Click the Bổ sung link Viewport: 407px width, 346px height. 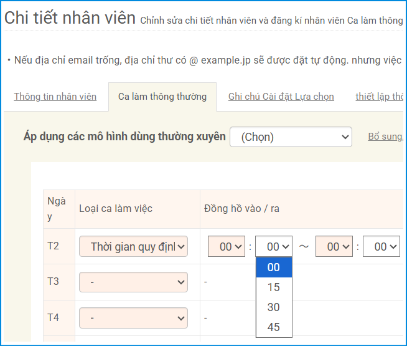[x=385, y=137]
